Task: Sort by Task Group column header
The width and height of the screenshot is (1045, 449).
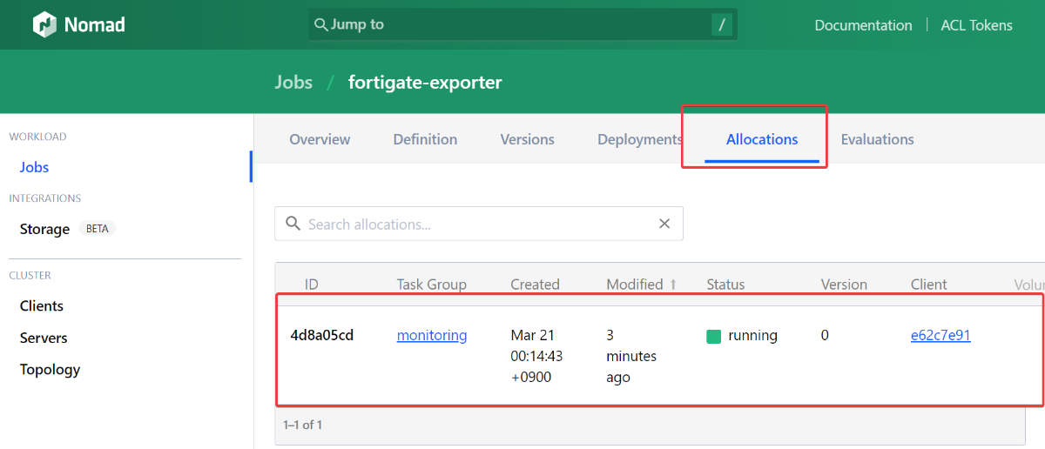Action: [x=431, y=285]
